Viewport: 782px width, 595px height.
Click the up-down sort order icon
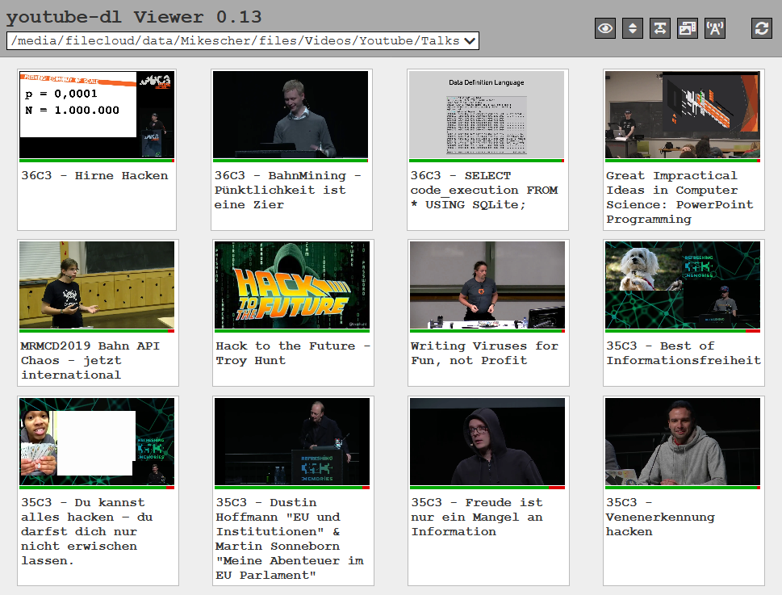[633, 28]
